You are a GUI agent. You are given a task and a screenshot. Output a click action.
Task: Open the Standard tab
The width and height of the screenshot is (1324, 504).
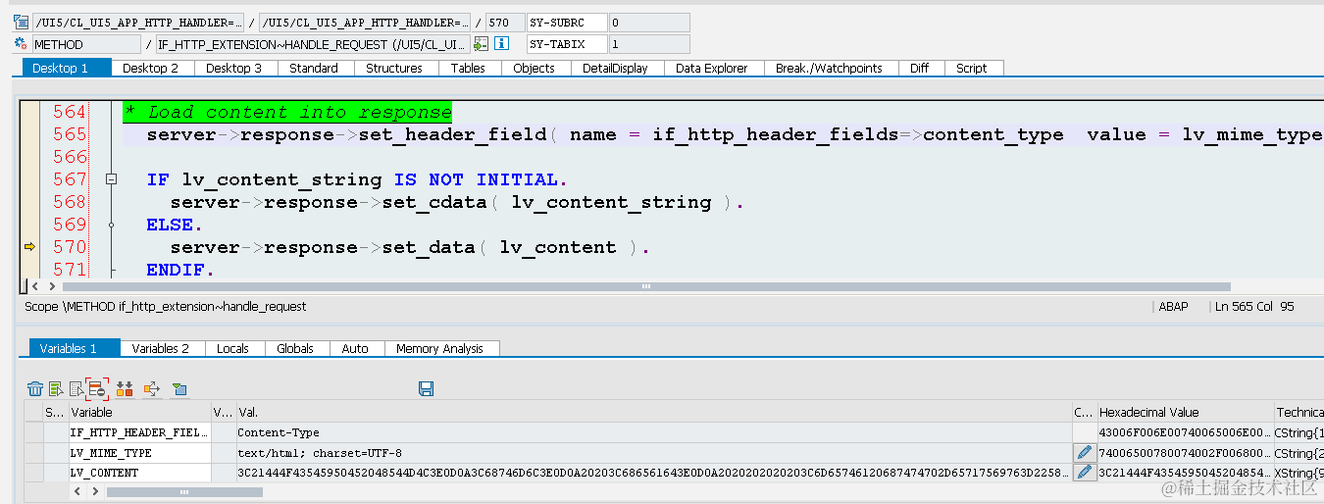[314, 68]
